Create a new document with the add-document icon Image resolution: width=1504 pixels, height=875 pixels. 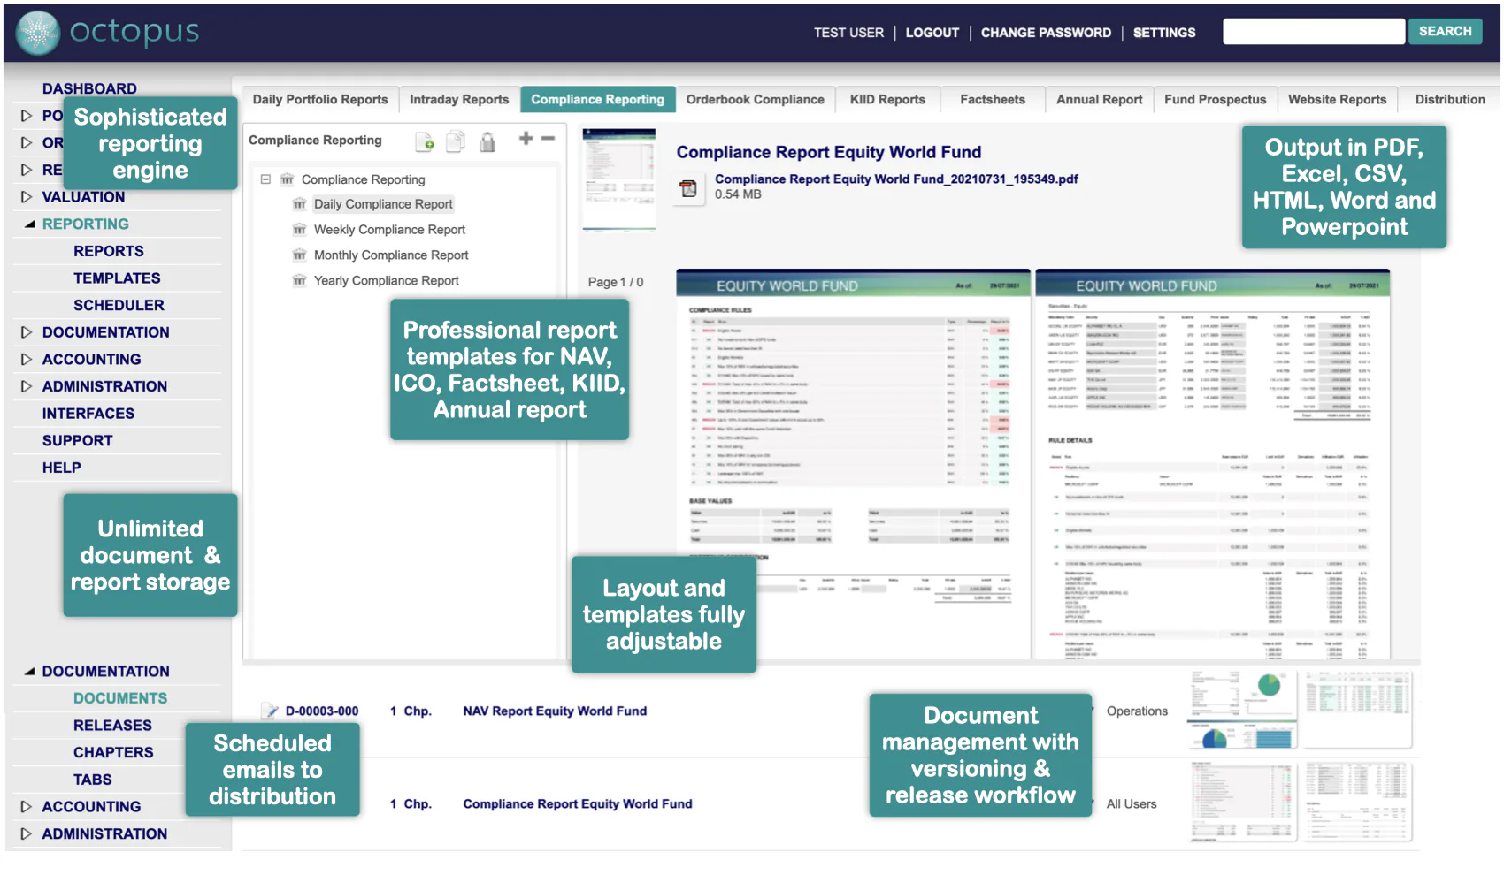(x=424, y=141)
